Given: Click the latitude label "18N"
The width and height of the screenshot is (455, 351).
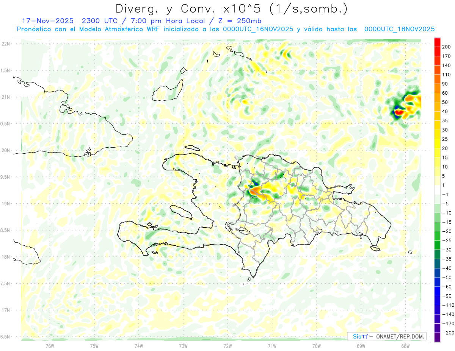Looking at the screenshot, I should pos(6,257).
